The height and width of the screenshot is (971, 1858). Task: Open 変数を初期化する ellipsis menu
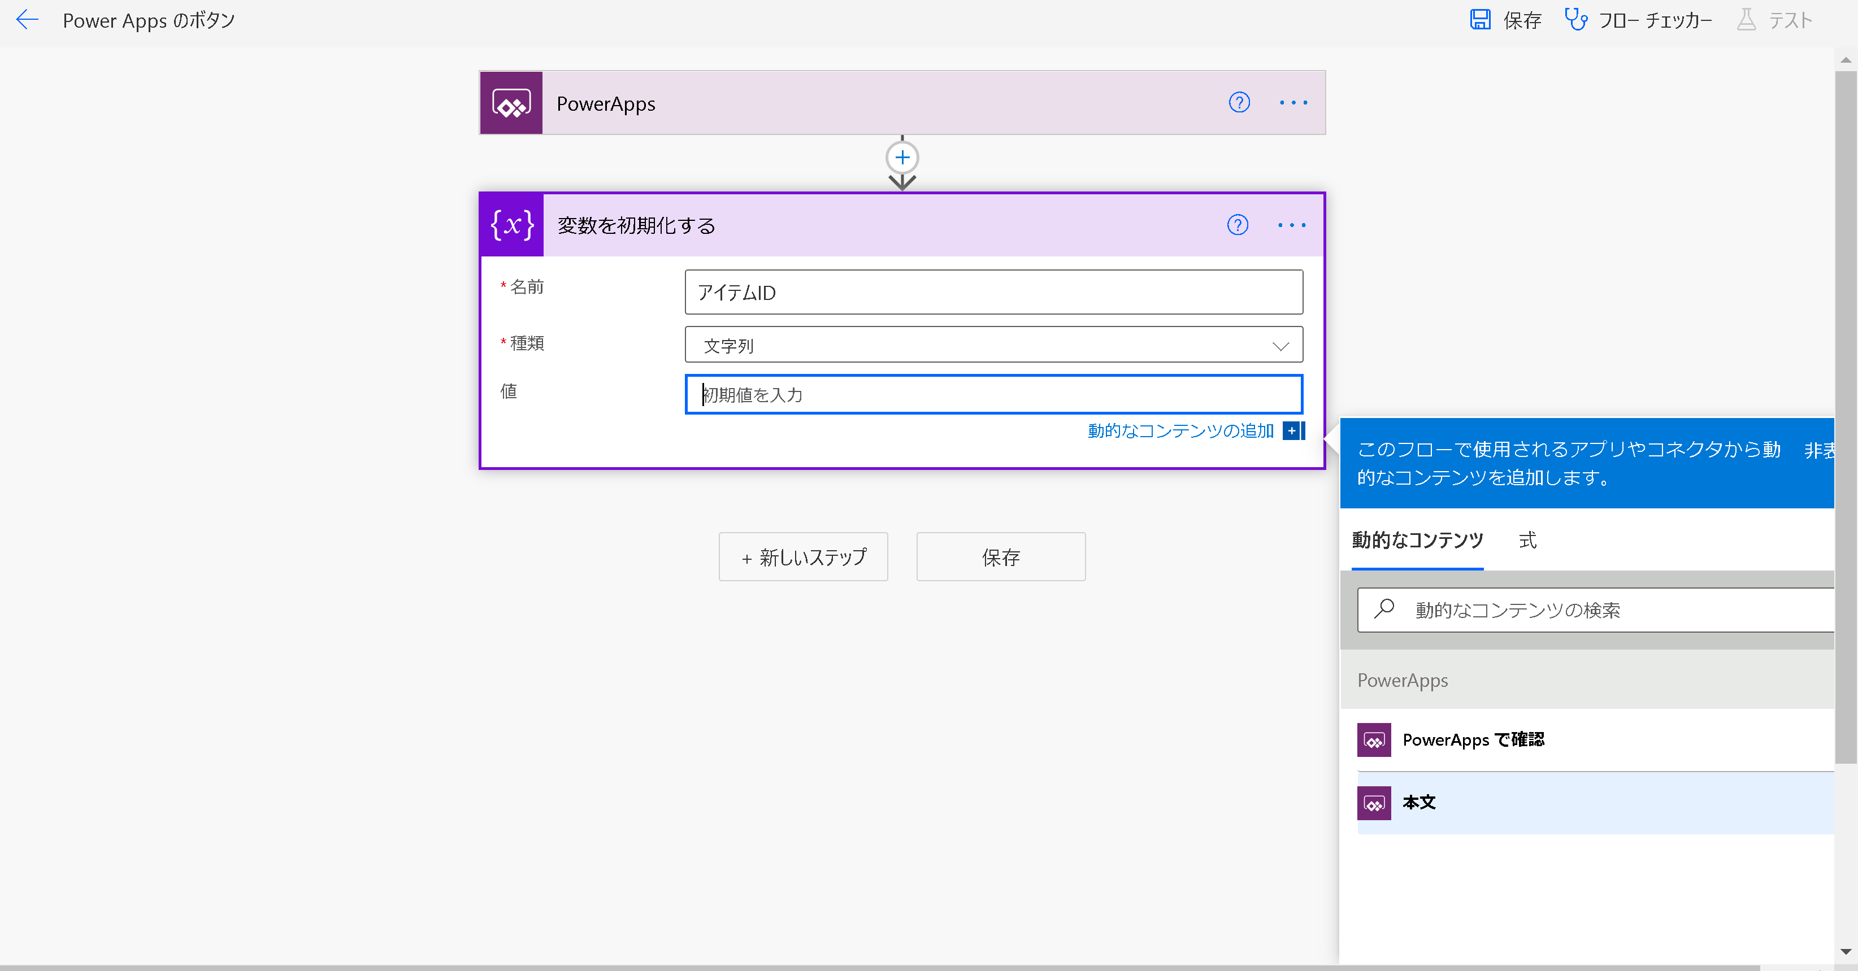(1291, 225)
